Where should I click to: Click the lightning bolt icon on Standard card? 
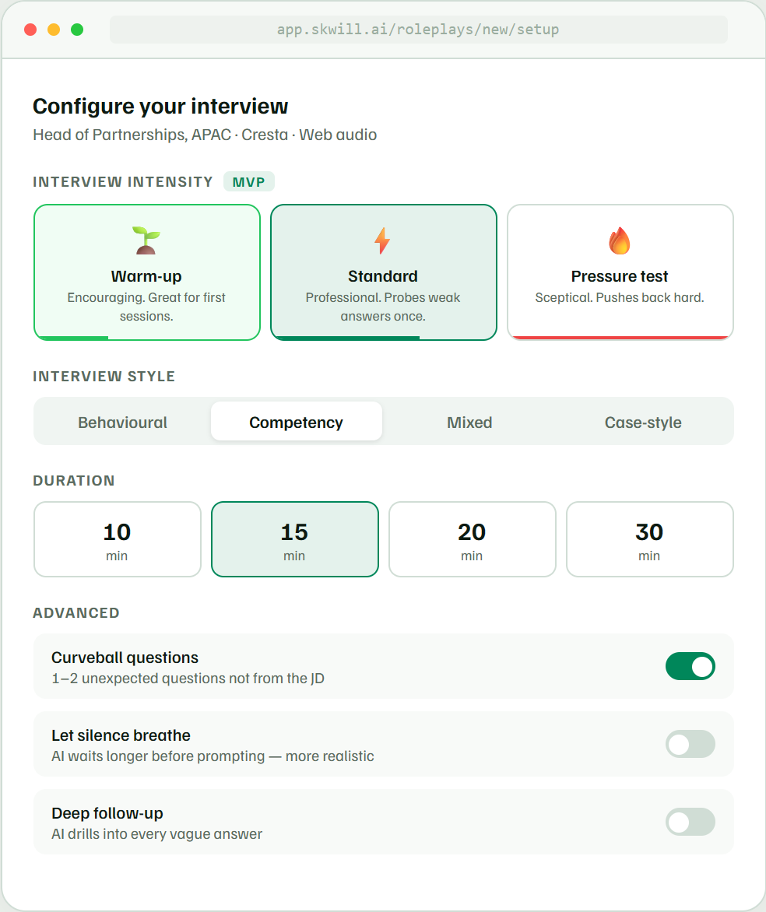(x=383, y=241)
